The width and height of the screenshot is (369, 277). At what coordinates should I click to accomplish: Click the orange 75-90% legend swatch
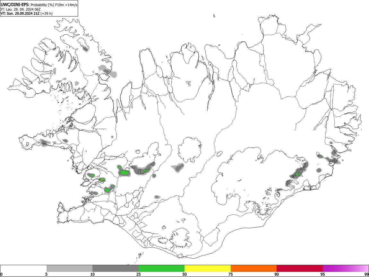[253, 268]
